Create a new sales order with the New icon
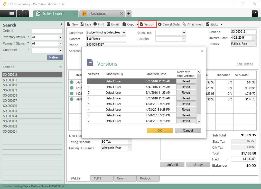261x189 pixels. point(72,24)
